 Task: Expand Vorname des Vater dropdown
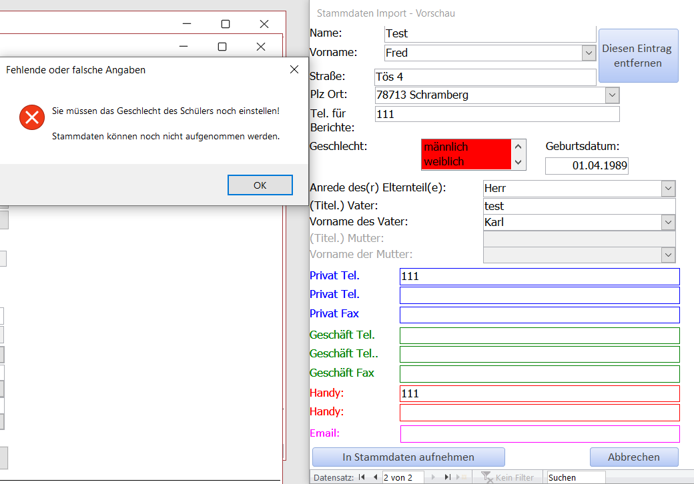coord(668,222)
